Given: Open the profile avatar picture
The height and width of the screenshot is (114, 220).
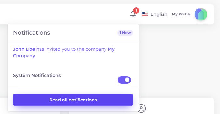Looking at the screenshot, I should (x=201, y=14).
